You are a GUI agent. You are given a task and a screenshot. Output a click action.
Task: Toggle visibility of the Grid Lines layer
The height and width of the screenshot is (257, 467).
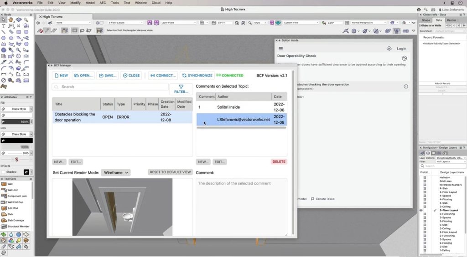[425, 181]
